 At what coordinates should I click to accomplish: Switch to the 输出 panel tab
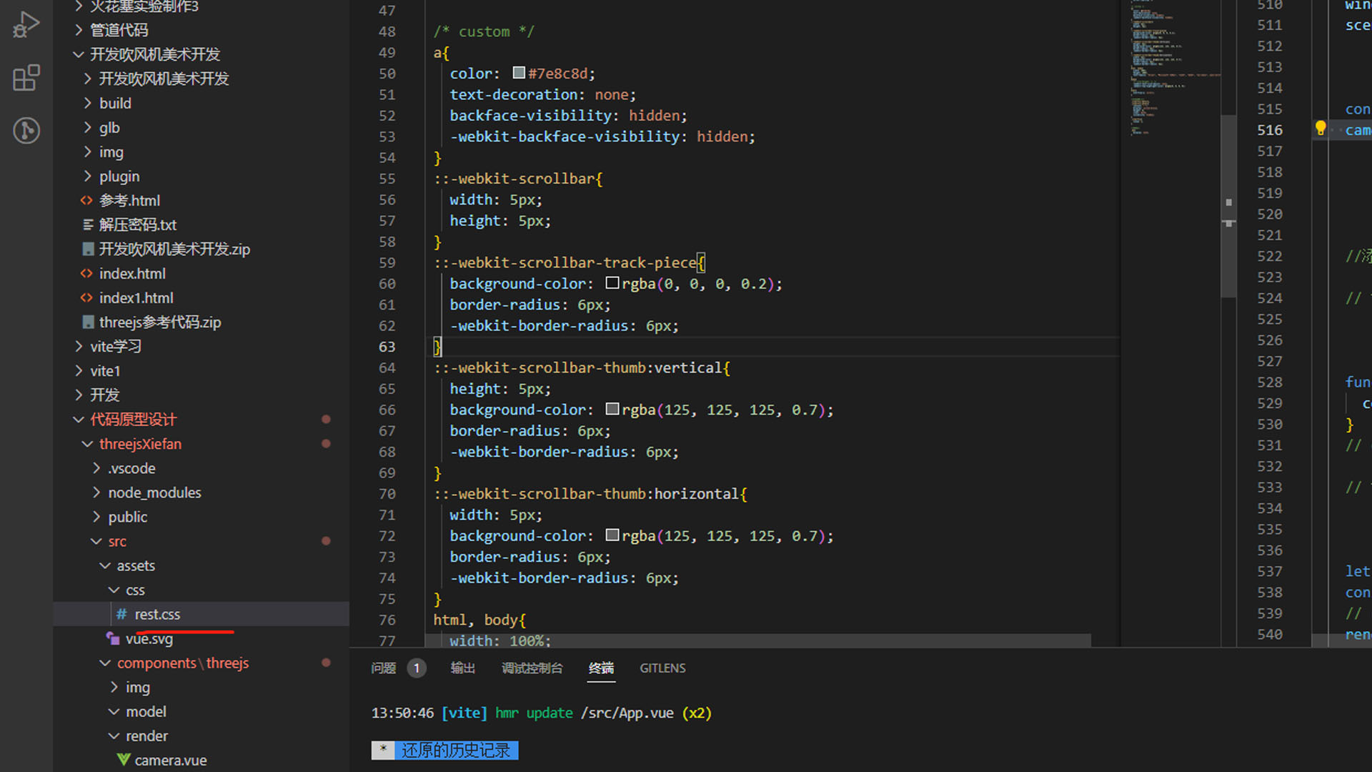tap(463, 668)
